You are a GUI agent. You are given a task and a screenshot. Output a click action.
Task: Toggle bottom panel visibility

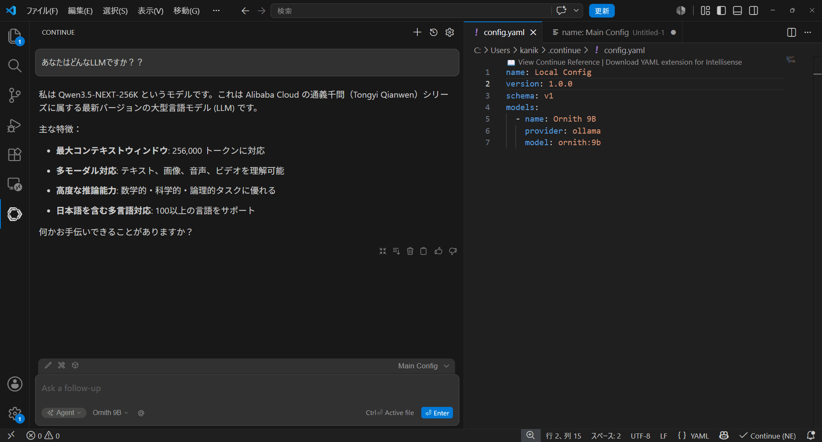(737, 11)
